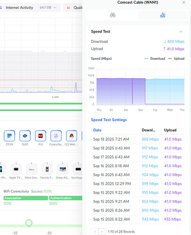Screen dimensions: 191x235
Task: Click the 898 Mbps download value
Action: coord(150,184)
